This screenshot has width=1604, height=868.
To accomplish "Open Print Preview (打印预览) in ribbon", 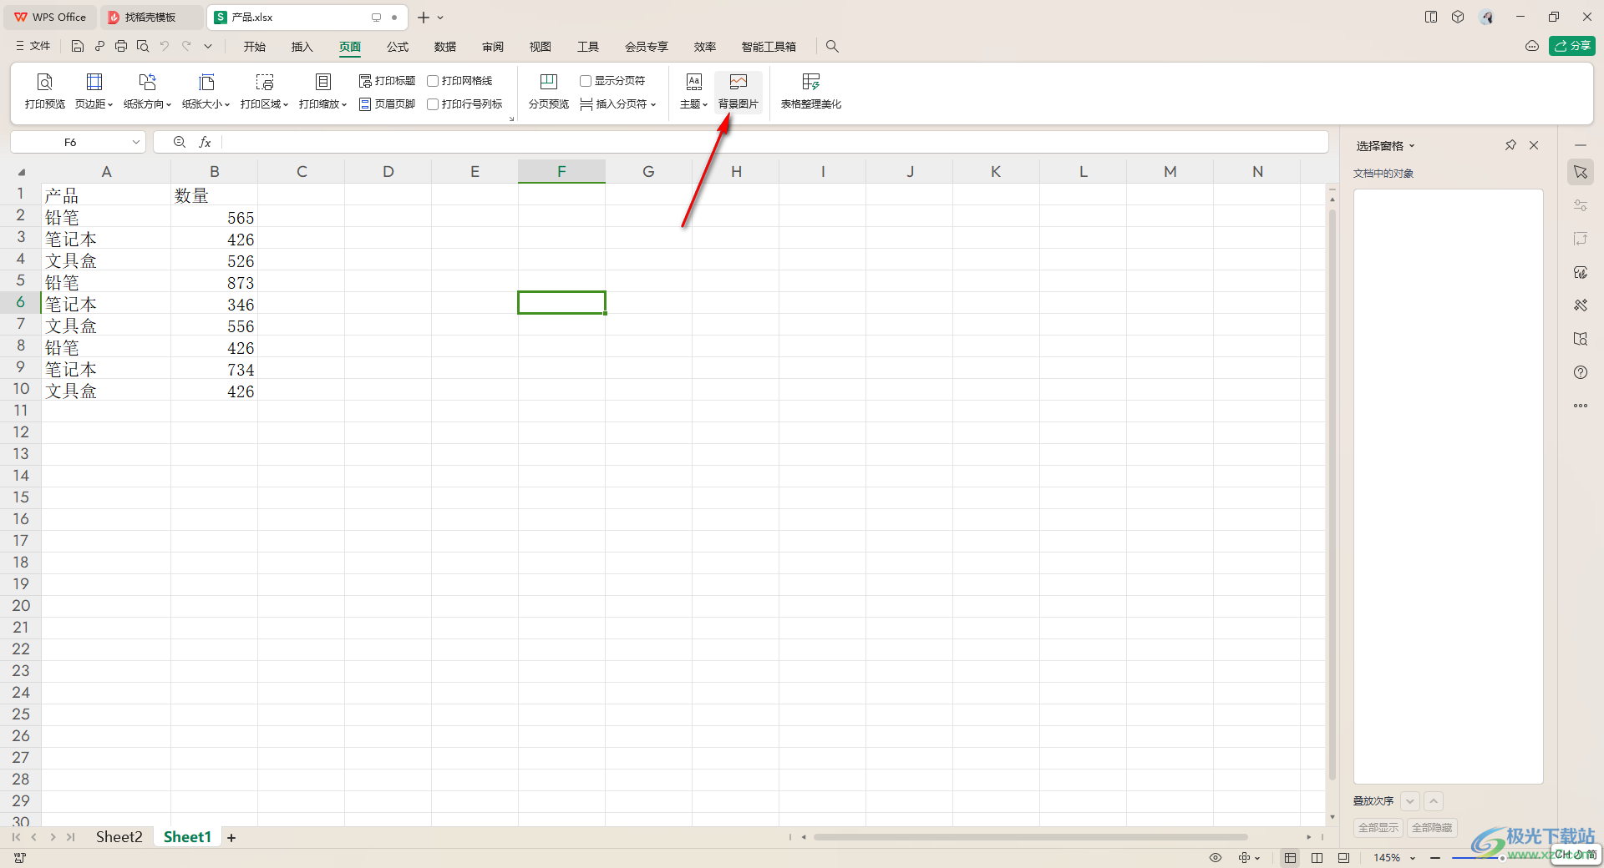I will [x=45, y=91].
